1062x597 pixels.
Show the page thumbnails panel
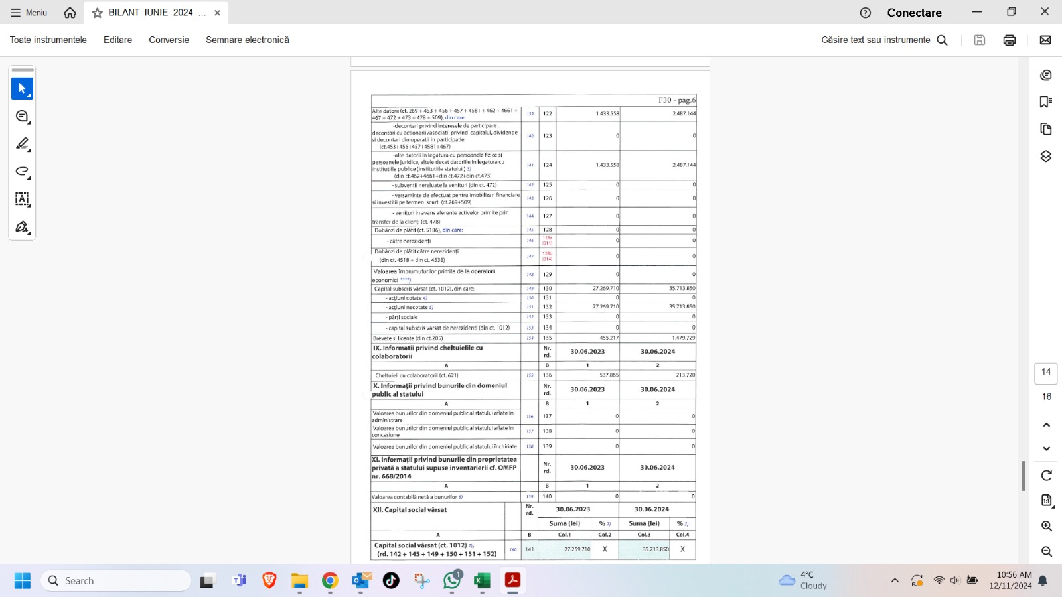pyautogui.click(x=1046, y=129)
